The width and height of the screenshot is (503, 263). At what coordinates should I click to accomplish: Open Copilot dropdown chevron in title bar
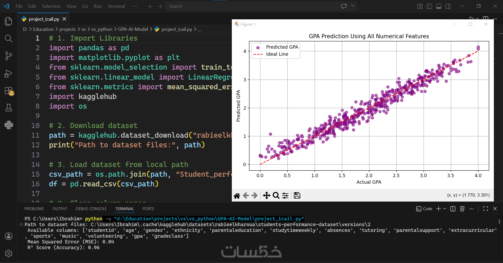353,6
